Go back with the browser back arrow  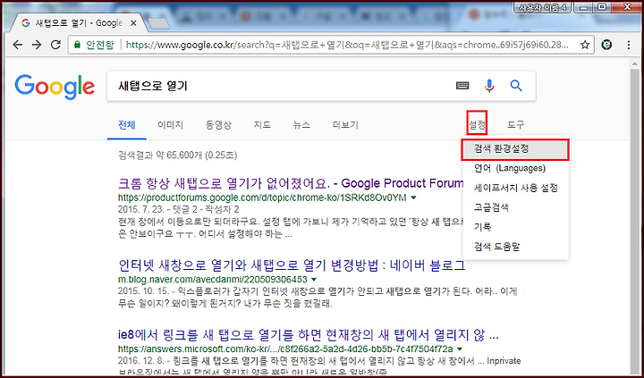coord(17,45)
